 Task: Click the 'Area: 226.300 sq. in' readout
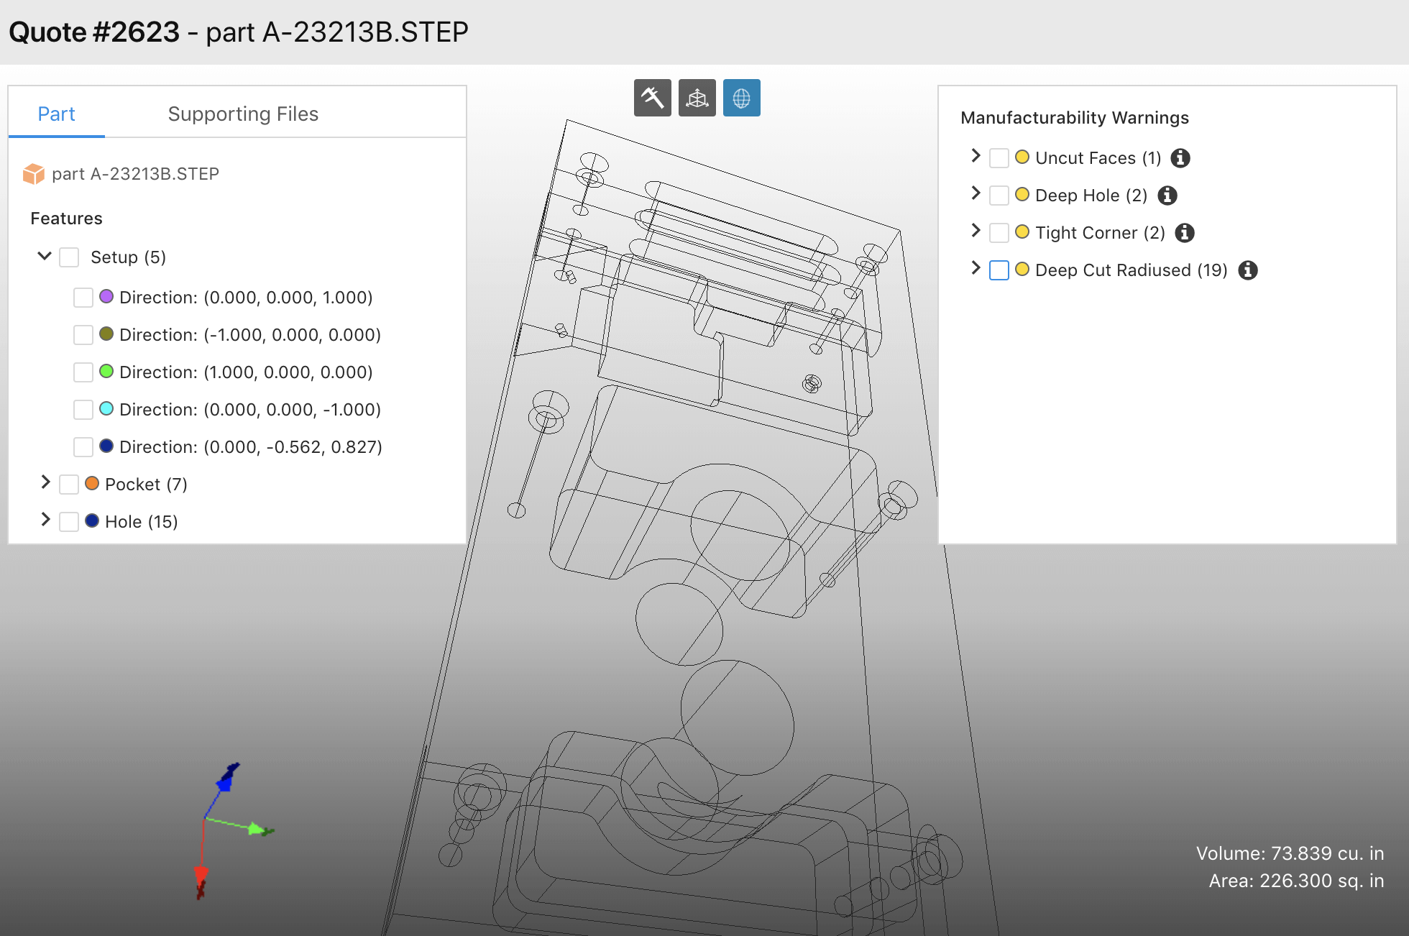tap(1296, 881)
